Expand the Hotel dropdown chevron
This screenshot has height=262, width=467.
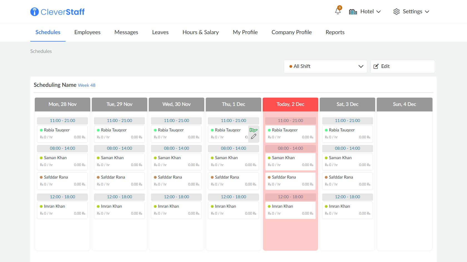pyautogui.click(x=378, y=12)
